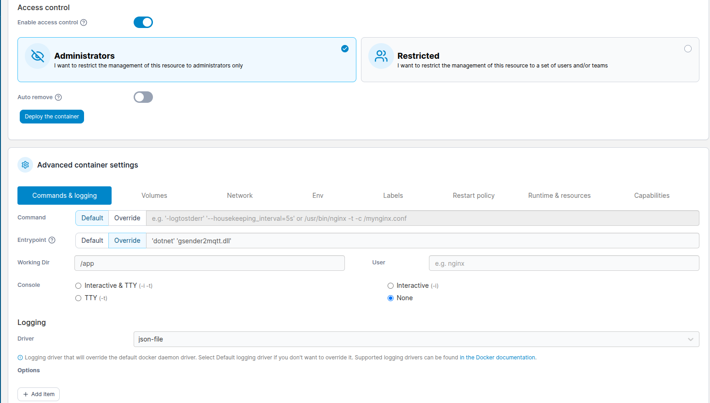Screen dimensions: 710x403
Task: Click the help icon beside Auto remove
Action: [x=58, y=97]
